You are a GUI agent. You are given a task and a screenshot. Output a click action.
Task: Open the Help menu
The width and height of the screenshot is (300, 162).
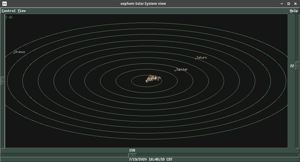point(294,11)
